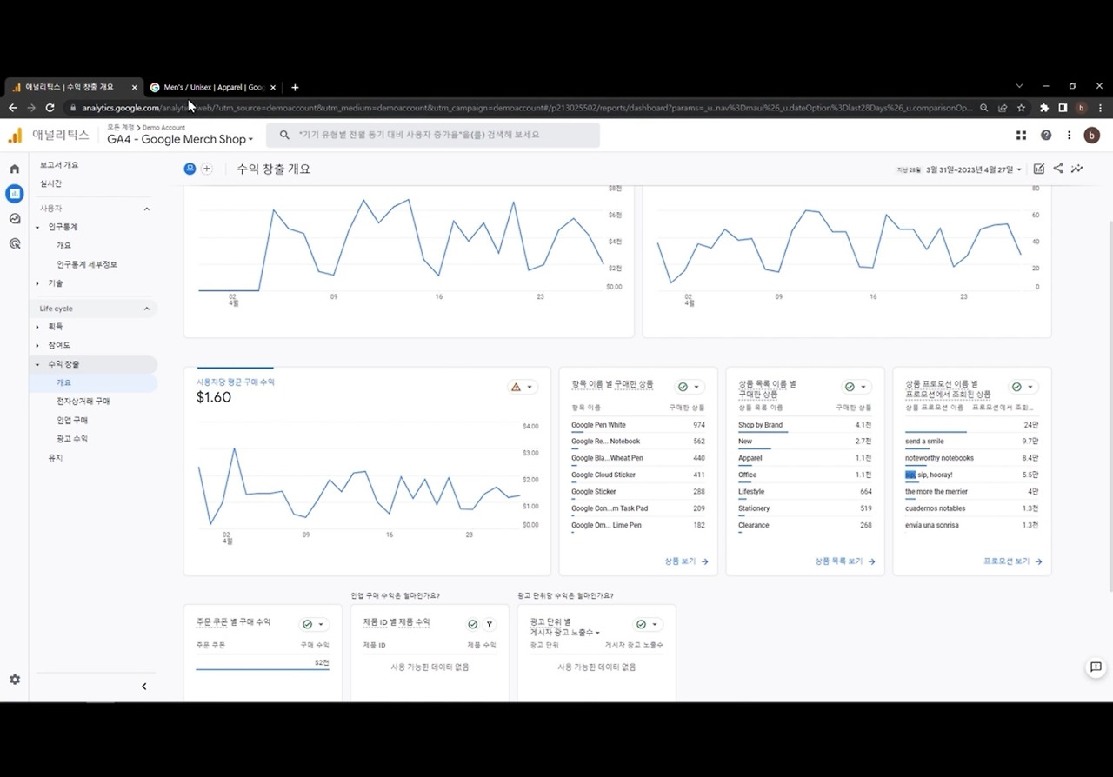Close the Men's / Unisex Apparel tab
Screen dimensions: 1113x777
tap(273, 87)
